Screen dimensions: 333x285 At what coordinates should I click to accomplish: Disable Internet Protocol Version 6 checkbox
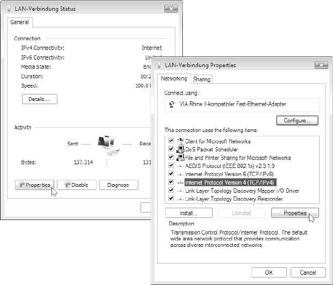tap(171, 174)
